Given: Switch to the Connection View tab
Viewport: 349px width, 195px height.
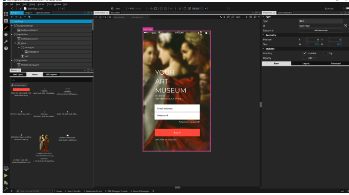Looking at the screenshot, I should [x=285, y=13].
